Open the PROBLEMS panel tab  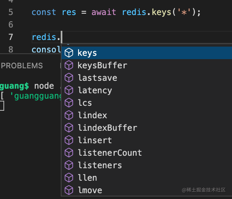[x=22, y=66]
